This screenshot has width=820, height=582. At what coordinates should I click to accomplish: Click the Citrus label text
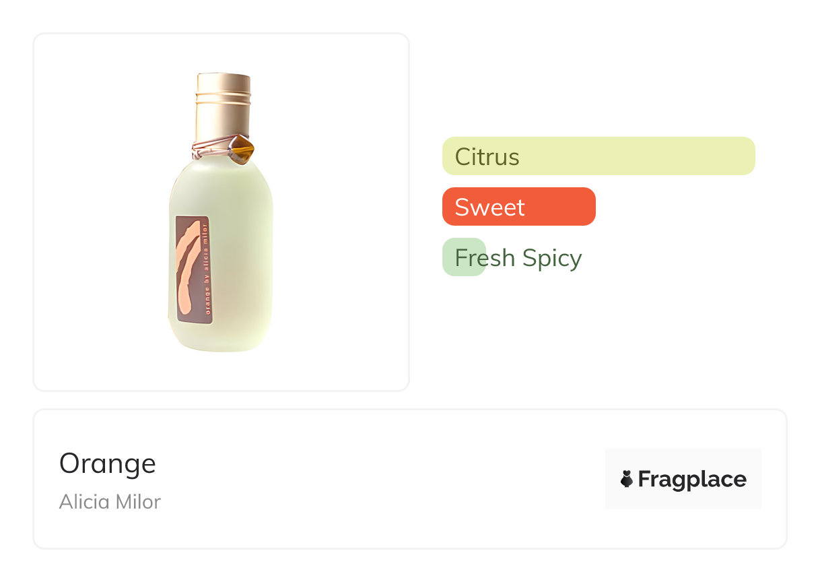coord(487,157)
